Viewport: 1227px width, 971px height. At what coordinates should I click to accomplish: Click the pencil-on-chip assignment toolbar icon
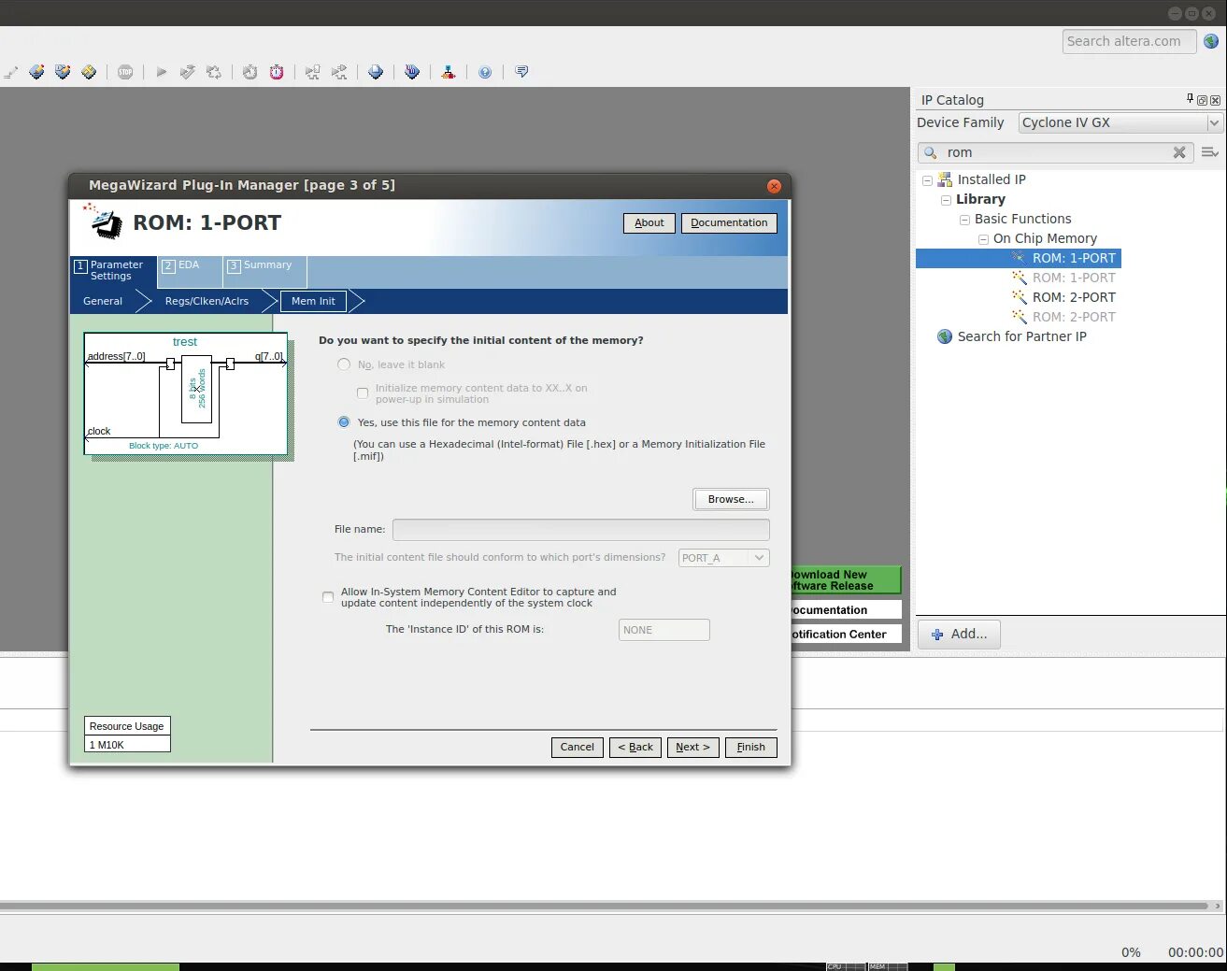pos(36,72)
